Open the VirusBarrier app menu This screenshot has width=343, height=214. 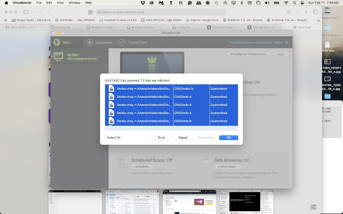pos(22,3)
